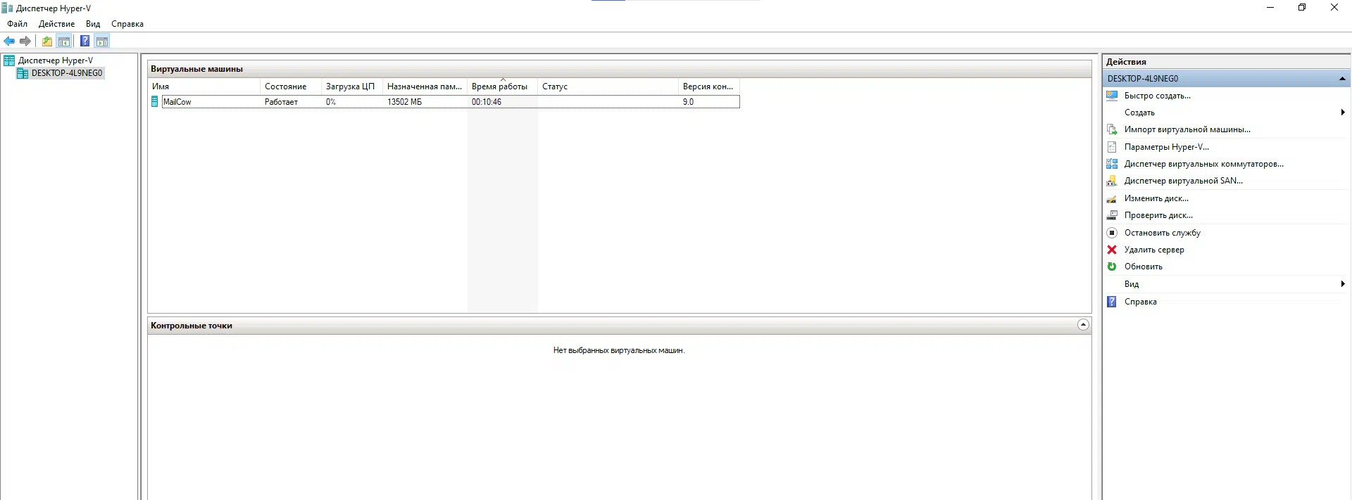Sort by Загрузка ЦП column header
This screenshot has width=1352, height=500.
click(352, 86)
